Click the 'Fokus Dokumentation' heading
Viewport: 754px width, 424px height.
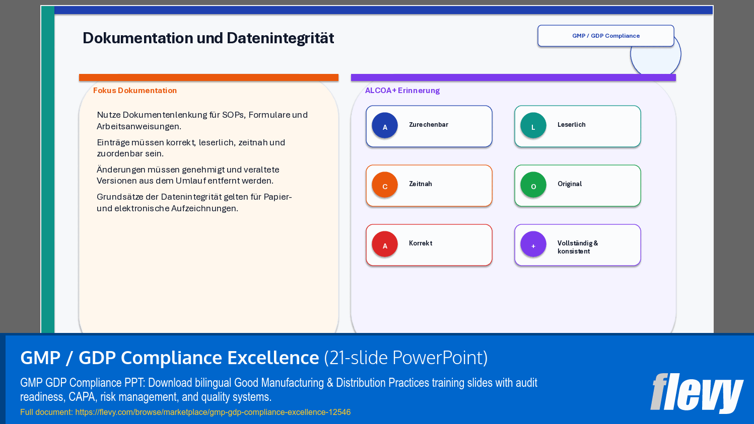pyautogui.click(x=135, y=91)
